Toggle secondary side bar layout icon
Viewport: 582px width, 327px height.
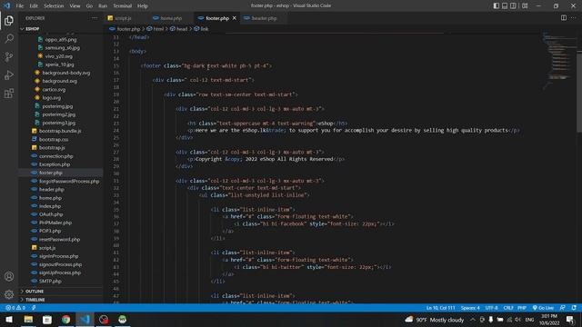point(513,5)
